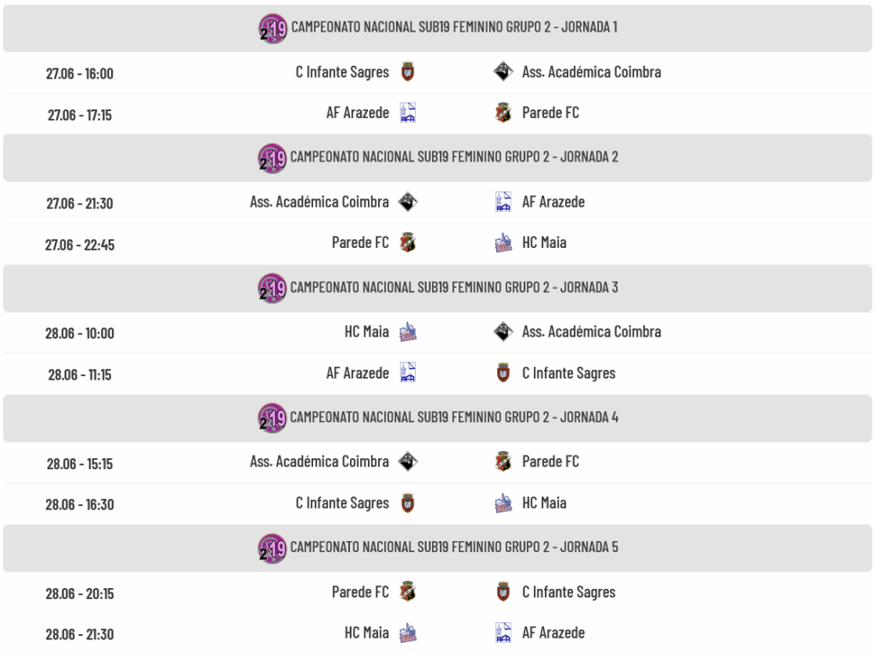Viewport: 876px width, 653px height.
Task: Click the Académica Coimbra diamond logo in the 28.06 10:00 match
Action: (x=503, y=332)
